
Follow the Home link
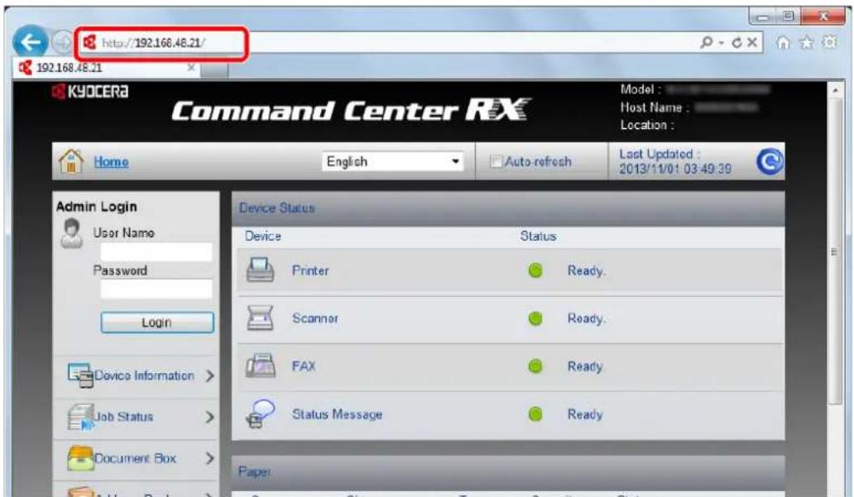coord(111,162)
